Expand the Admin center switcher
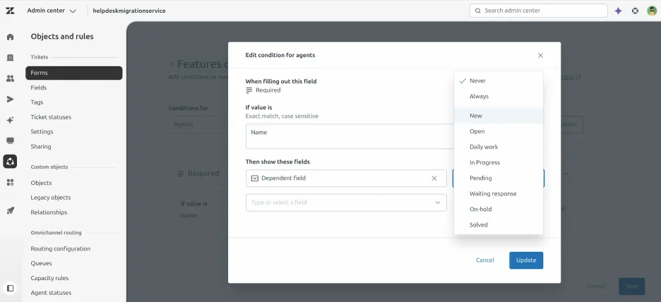This screenshot has height=302, width=661. pyautogui.click(x=52, y=11)
